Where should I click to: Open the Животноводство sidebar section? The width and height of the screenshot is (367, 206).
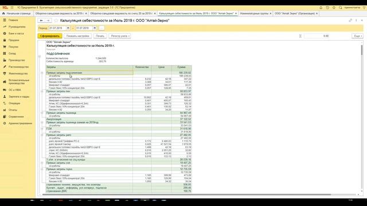(x=18, y=74)
